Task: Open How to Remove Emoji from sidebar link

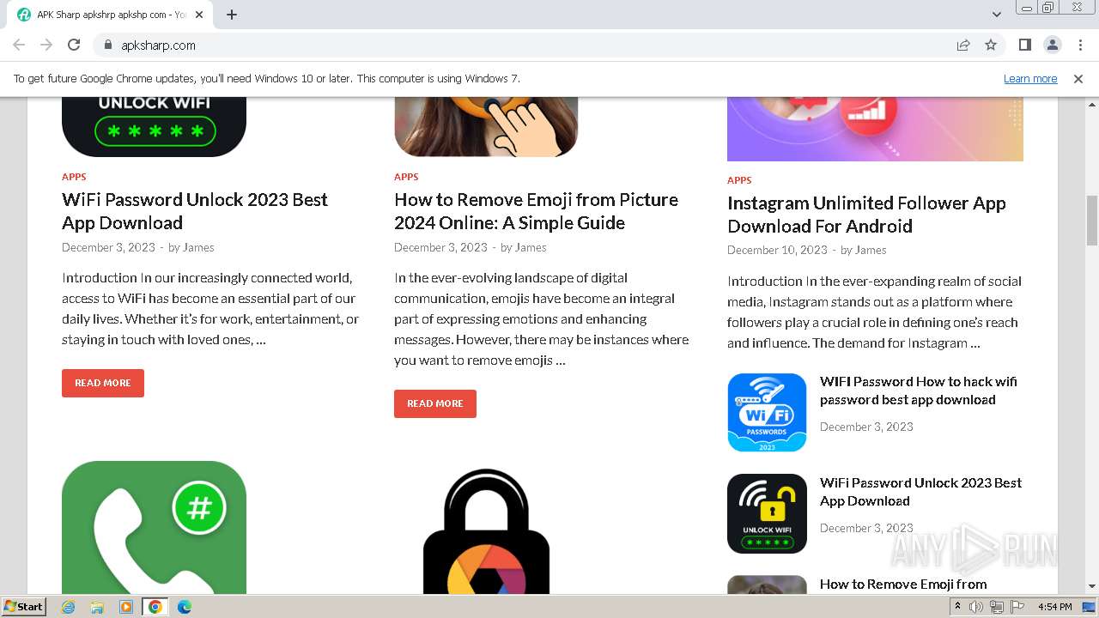Action: point(903,585)
